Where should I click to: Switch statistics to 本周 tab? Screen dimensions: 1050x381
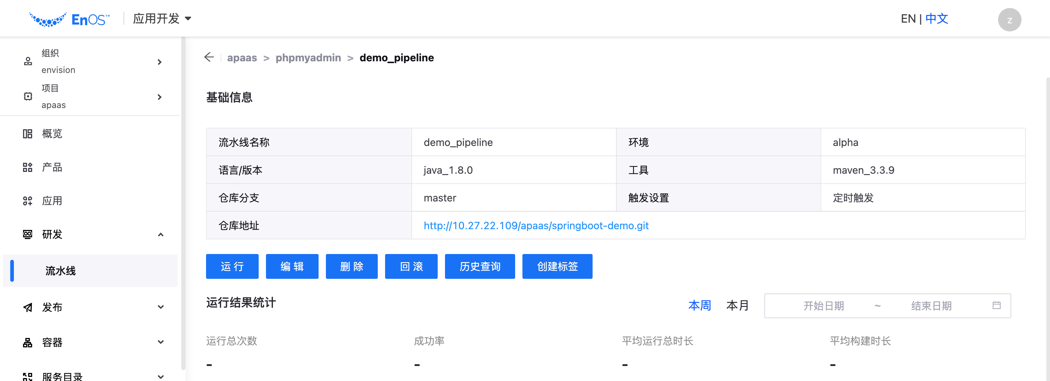(699, 305)
